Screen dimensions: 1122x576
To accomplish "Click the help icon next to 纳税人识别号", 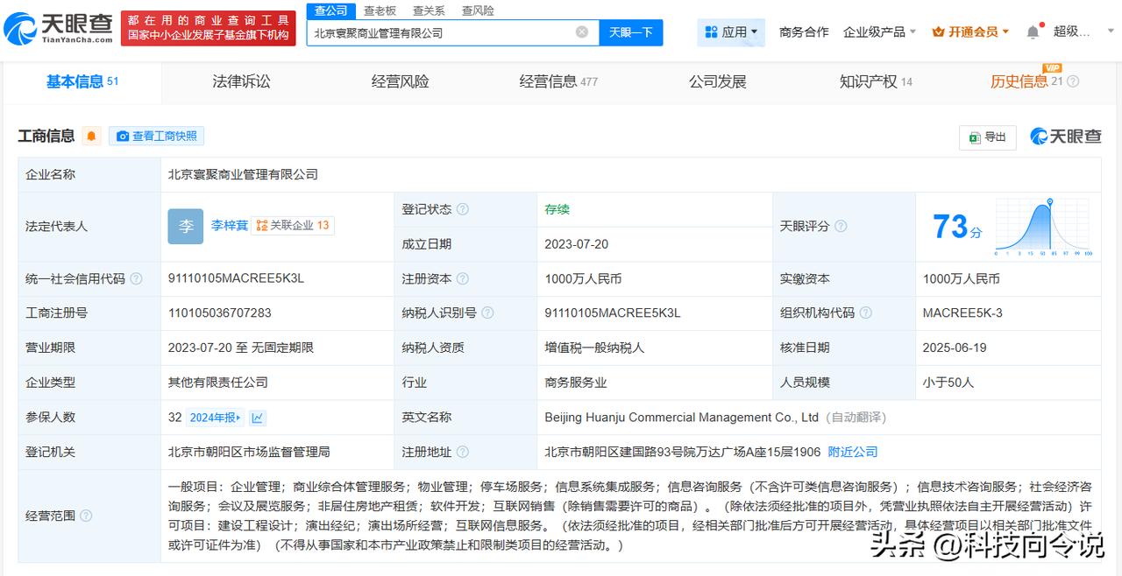I will coord(487,313).
